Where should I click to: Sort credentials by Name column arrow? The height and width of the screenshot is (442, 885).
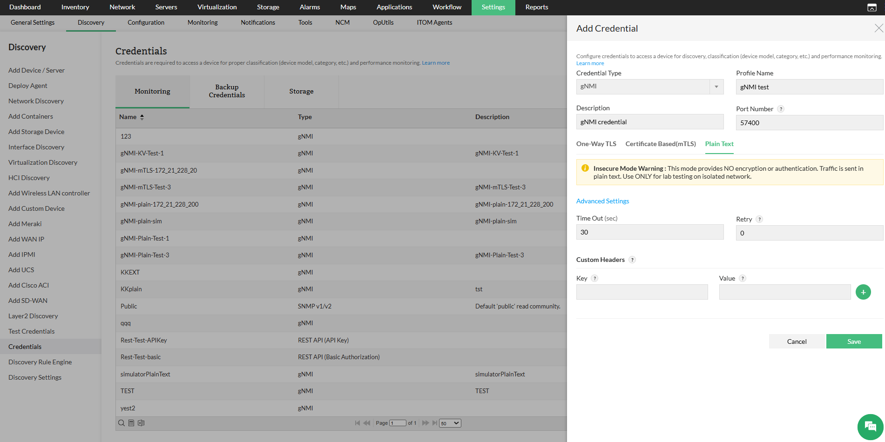click(142, 117)
